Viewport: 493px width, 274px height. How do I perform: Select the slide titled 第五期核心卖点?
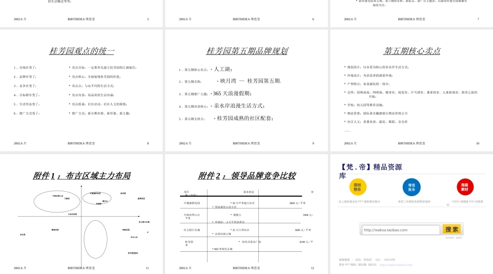412,91
